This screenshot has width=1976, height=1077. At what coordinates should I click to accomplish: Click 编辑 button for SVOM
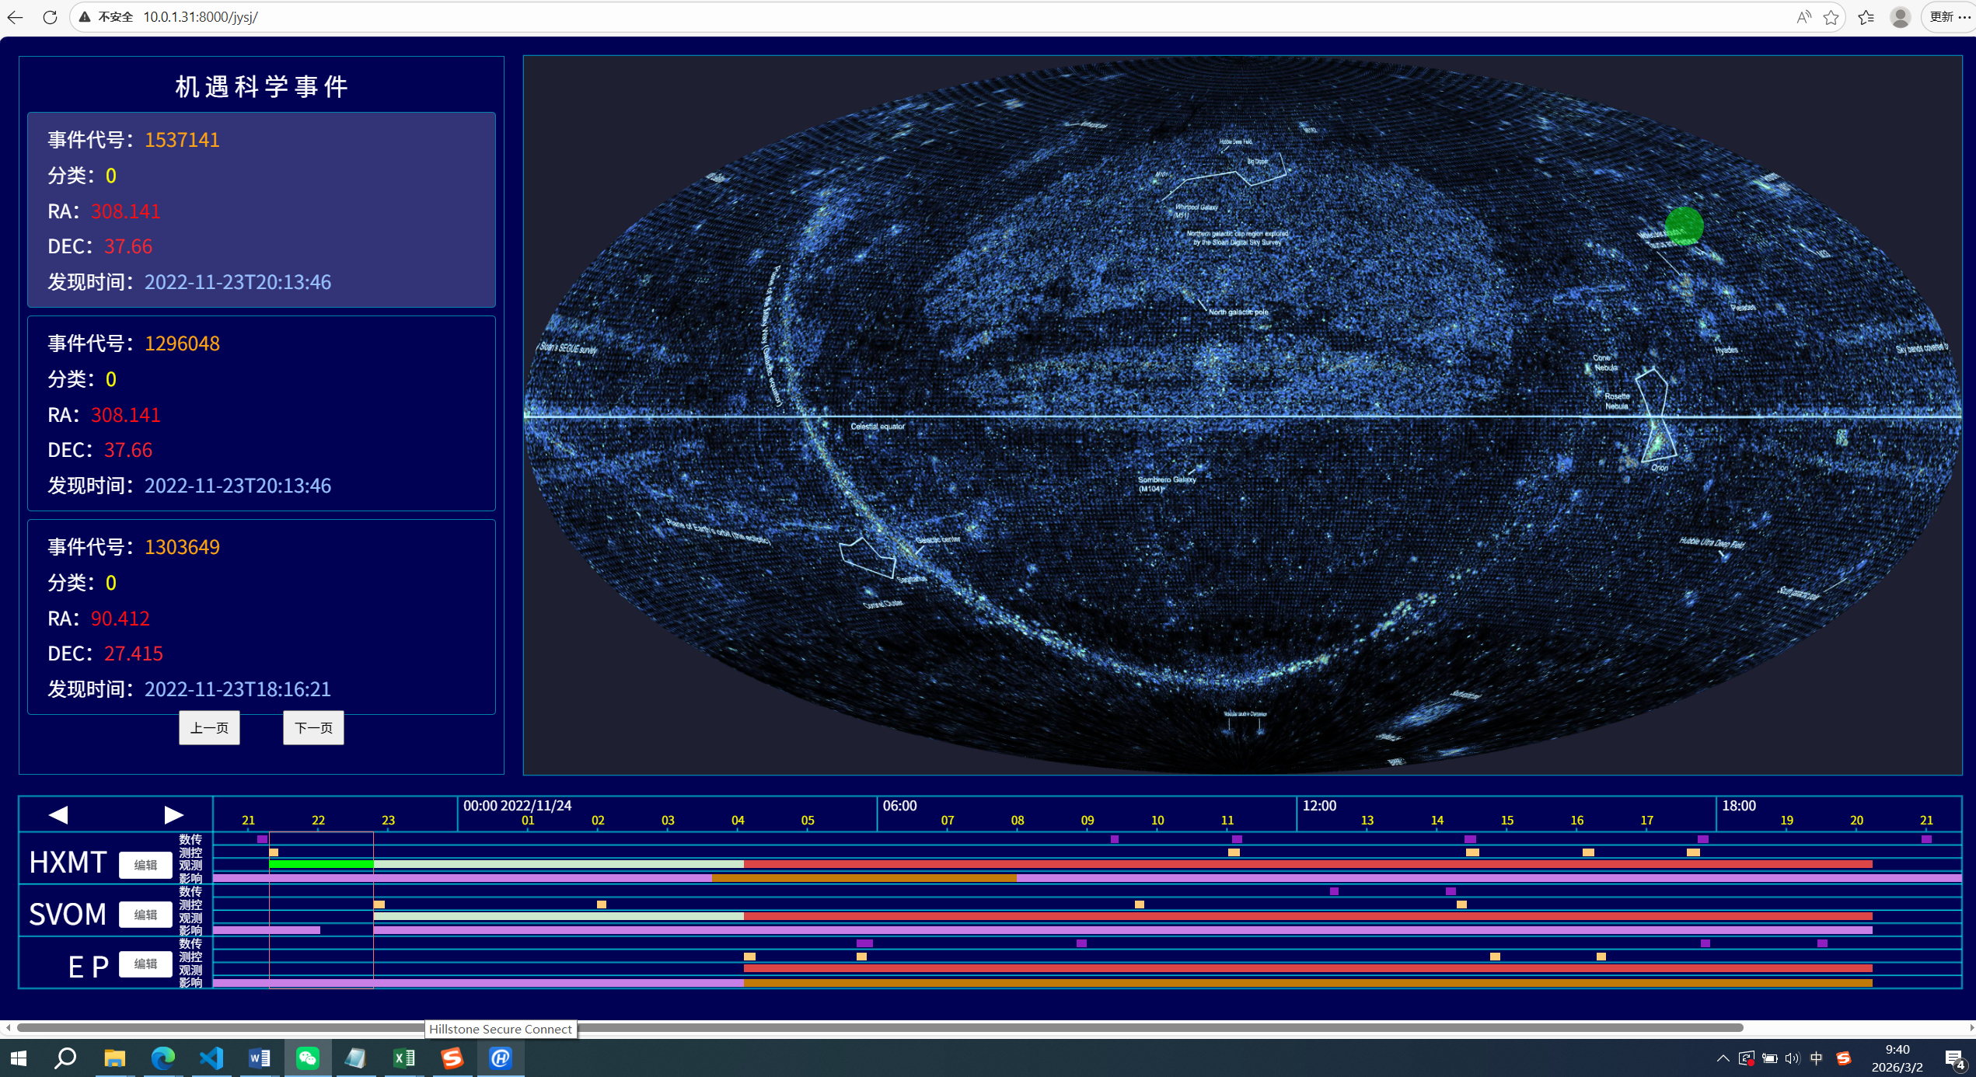[145, 915]
